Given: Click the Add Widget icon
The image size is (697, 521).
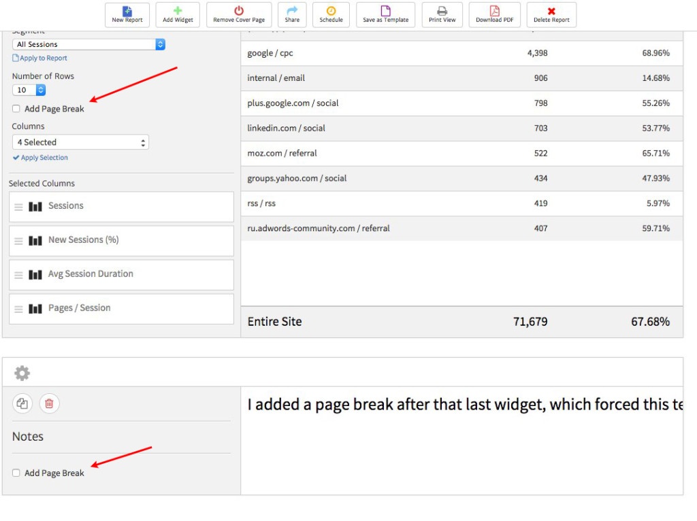Looking at the screenshot, I should coord(177,14).
